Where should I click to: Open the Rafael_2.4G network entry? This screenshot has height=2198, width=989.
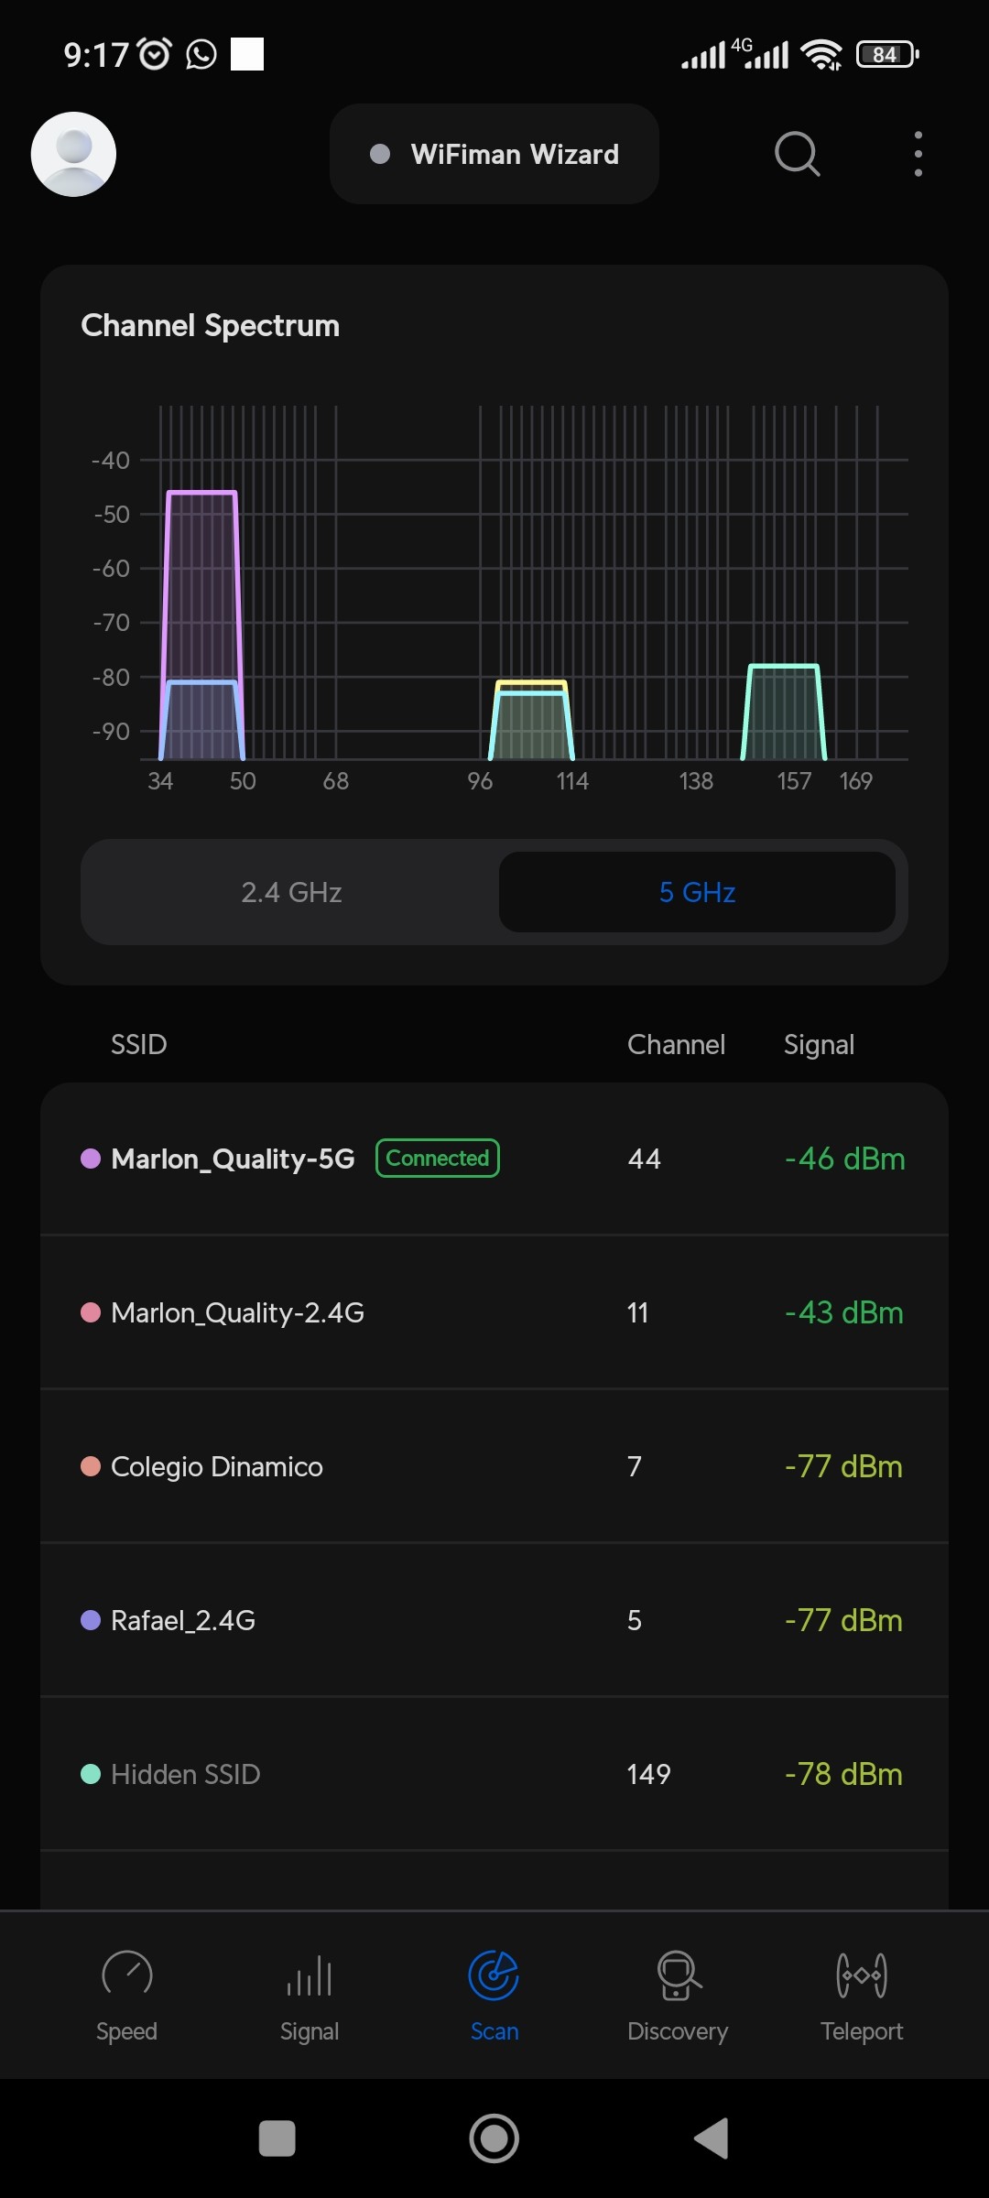tap(494, 1620)
